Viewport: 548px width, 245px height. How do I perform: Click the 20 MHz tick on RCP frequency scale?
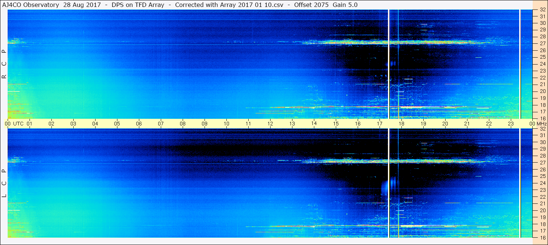pos(542,91)
